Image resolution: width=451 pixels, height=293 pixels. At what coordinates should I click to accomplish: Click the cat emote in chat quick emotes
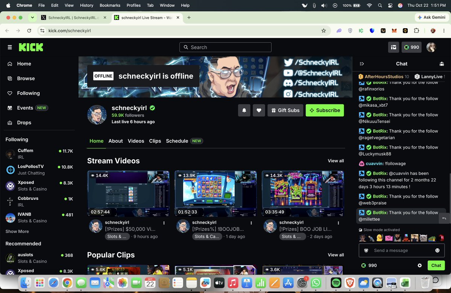pos(423,237)
